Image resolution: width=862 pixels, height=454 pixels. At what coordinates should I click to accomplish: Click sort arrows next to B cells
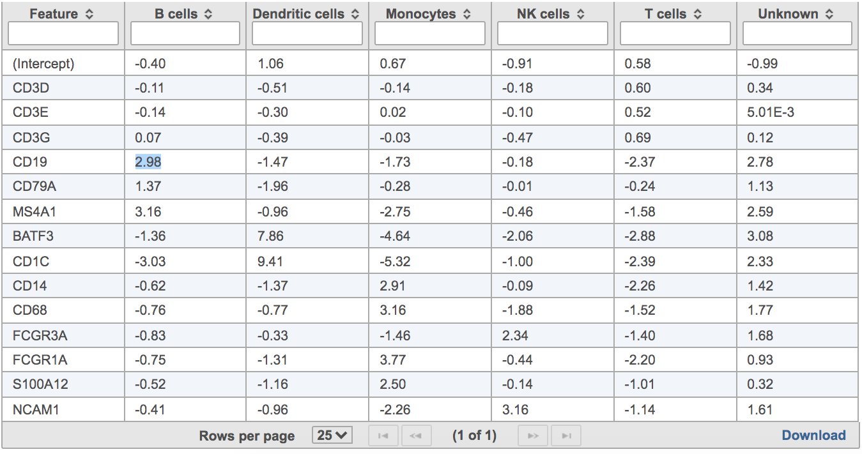coord(208,14)
